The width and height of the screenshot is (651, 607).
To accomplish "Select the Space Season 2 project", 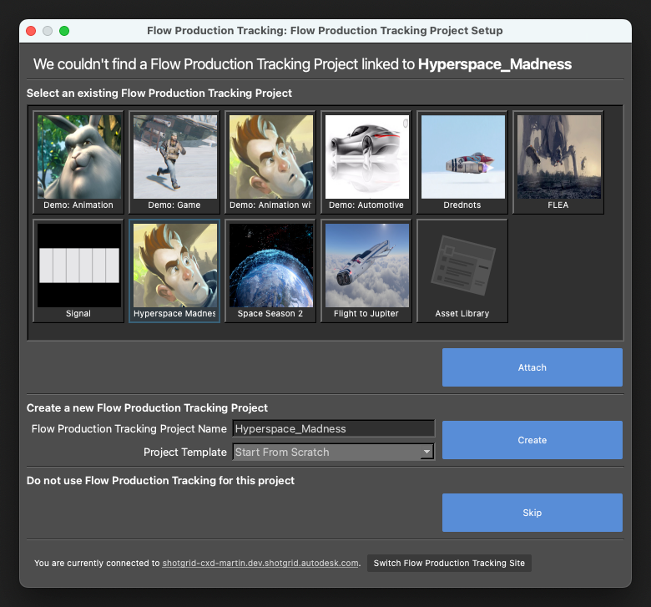I will [x=270, y=271].
